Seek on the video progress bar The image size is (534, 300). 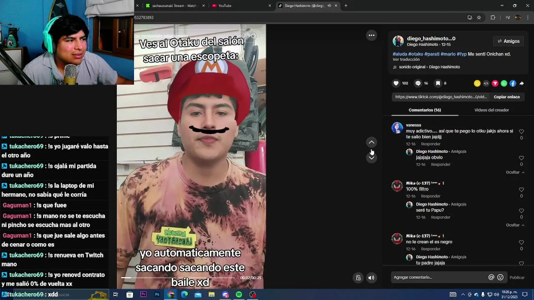point(179,278)
